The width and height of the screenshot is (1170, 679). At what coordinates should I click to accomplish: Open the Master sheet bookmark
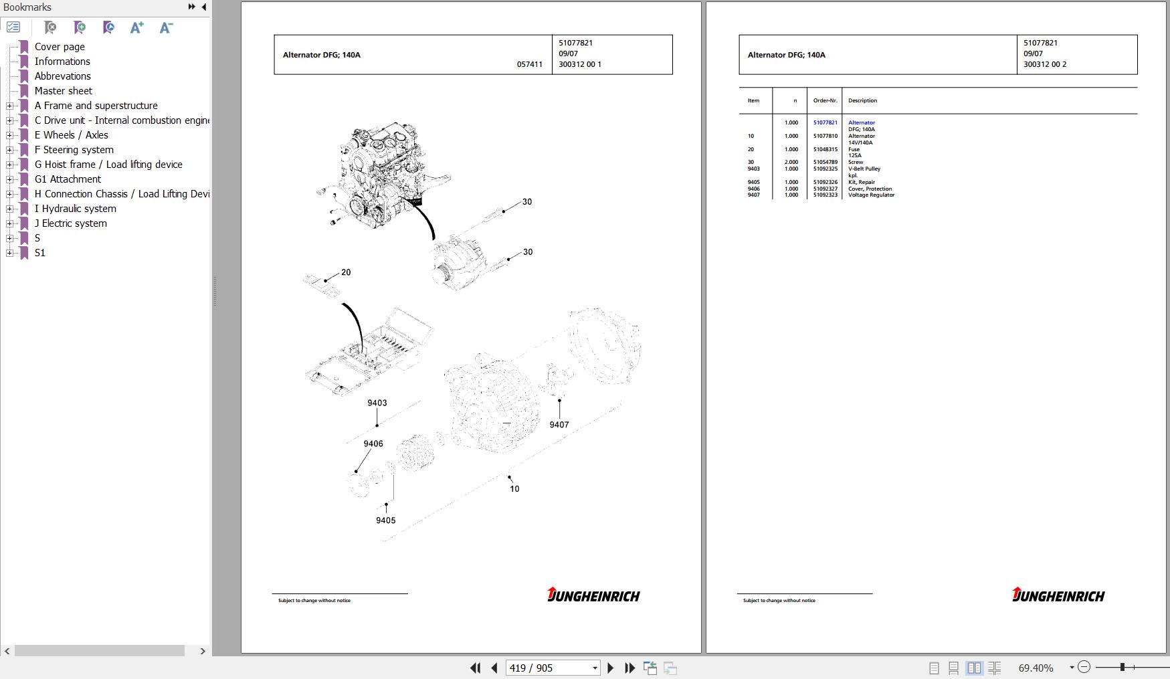(64, 91)
